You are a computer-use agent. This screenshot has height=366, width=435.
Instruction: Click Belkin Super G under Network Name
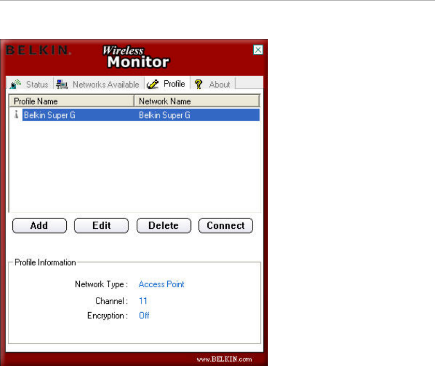point(165,115)
